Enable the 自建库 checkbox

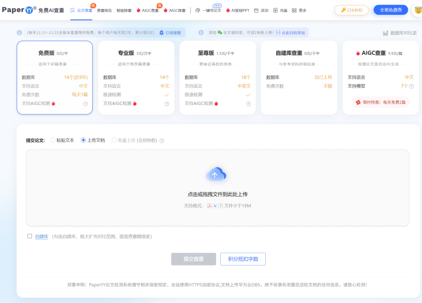coord(30,236)
